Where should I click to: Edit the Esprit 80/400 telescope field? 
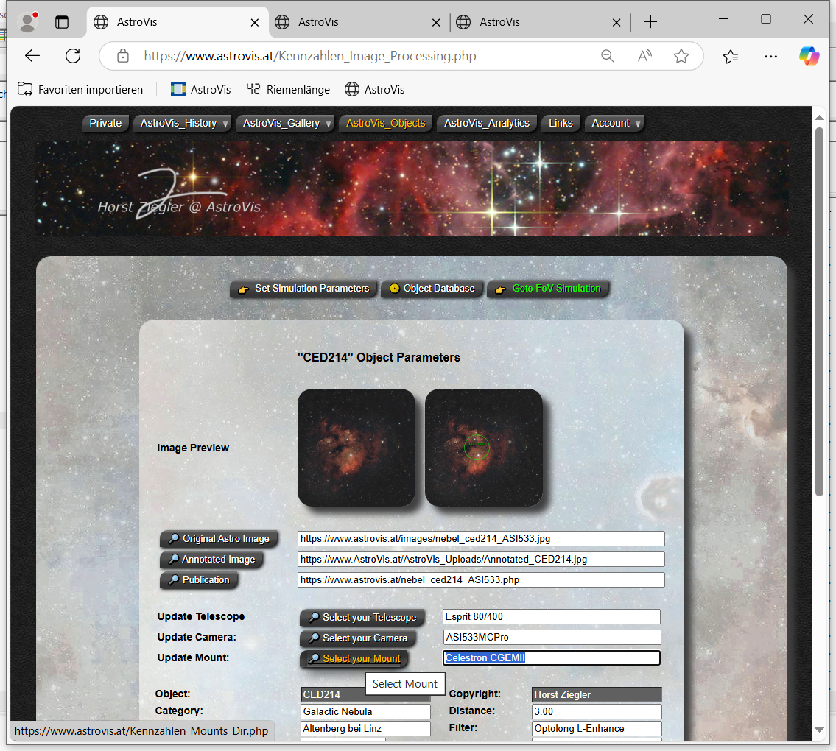point(552,617)
